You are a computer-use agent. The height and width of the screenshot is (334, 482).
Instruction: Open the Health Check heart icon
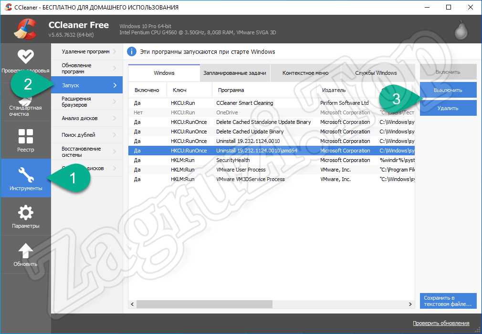(x=25, y=56)
